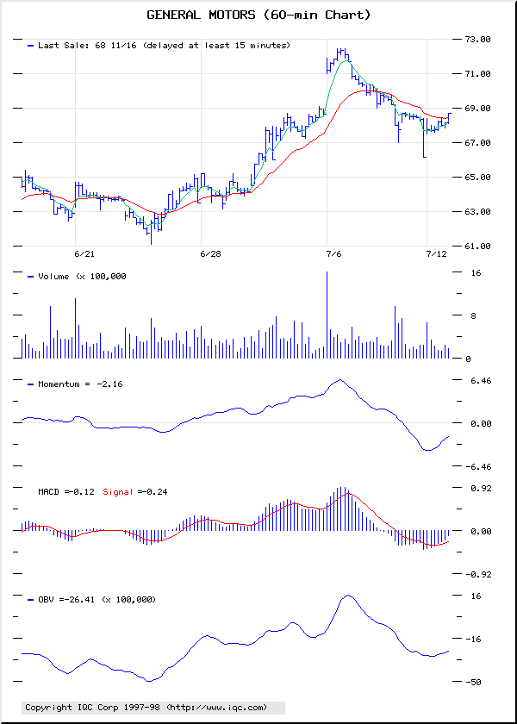Click the -16 OBV axis label
The image size is (517, 724).
[x=474, y=639]
